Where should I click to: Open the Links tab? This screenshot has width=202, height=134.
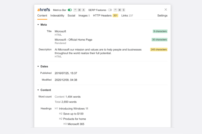(x=127, y=16)
